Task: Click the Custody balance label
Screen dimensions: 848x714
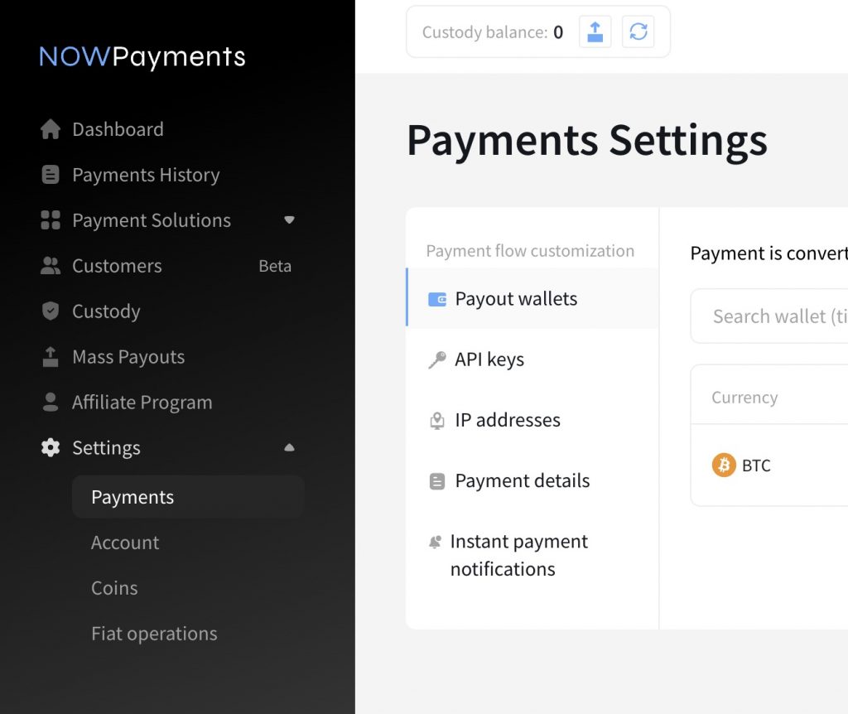Action: [485, 32]
